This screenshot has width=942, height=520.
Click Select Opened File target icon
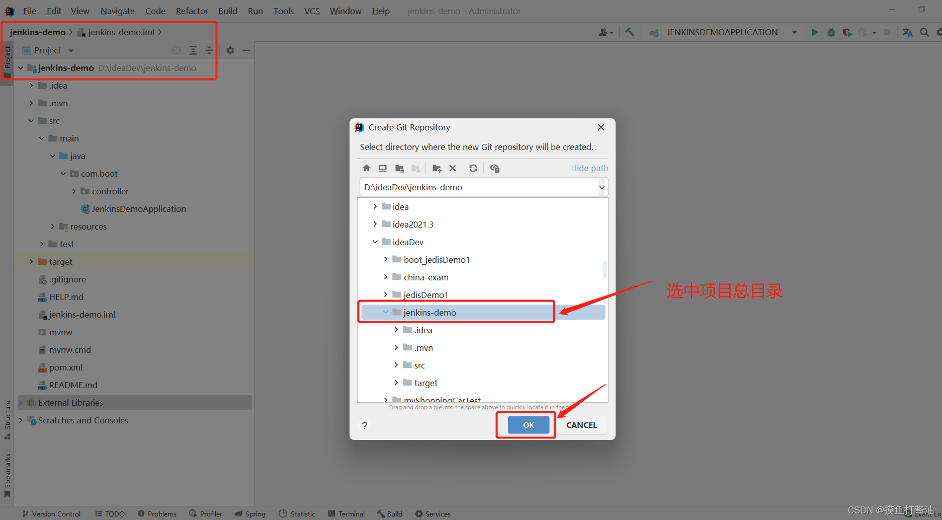[x=177, y=50]
